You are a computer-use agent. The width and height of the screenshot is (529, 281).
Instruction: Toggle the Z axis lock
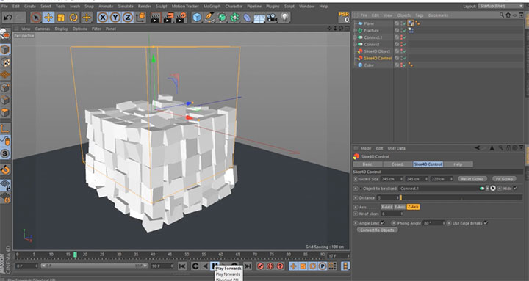[x=128, y=18]
